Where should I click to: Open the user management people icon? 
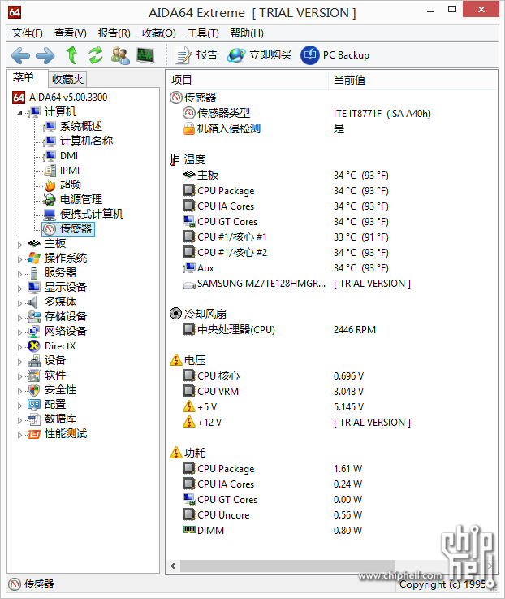click(120, 55)
